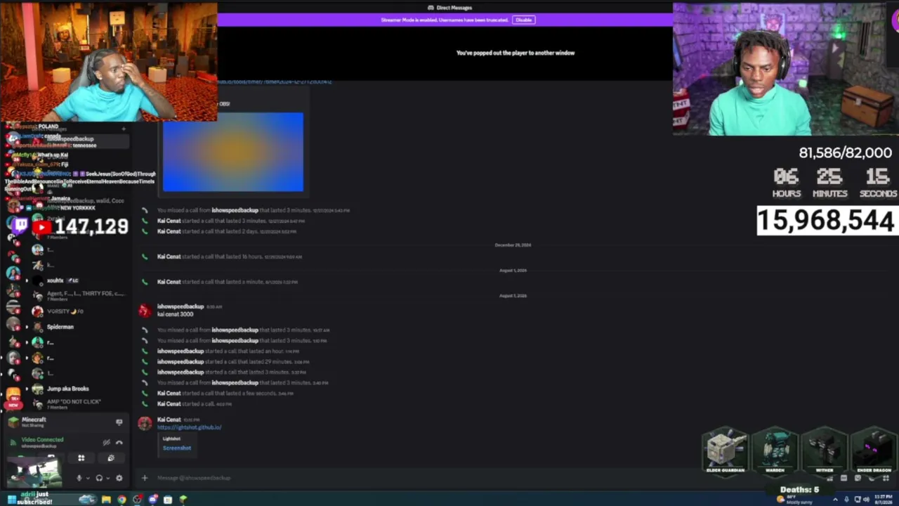
Task: Open Spiderman direct message
Action: click(60, 327)
